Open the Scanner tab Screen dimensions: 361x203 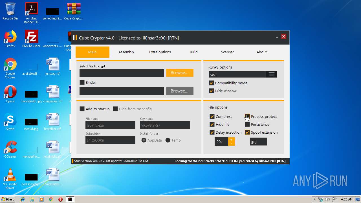[228, 52]
